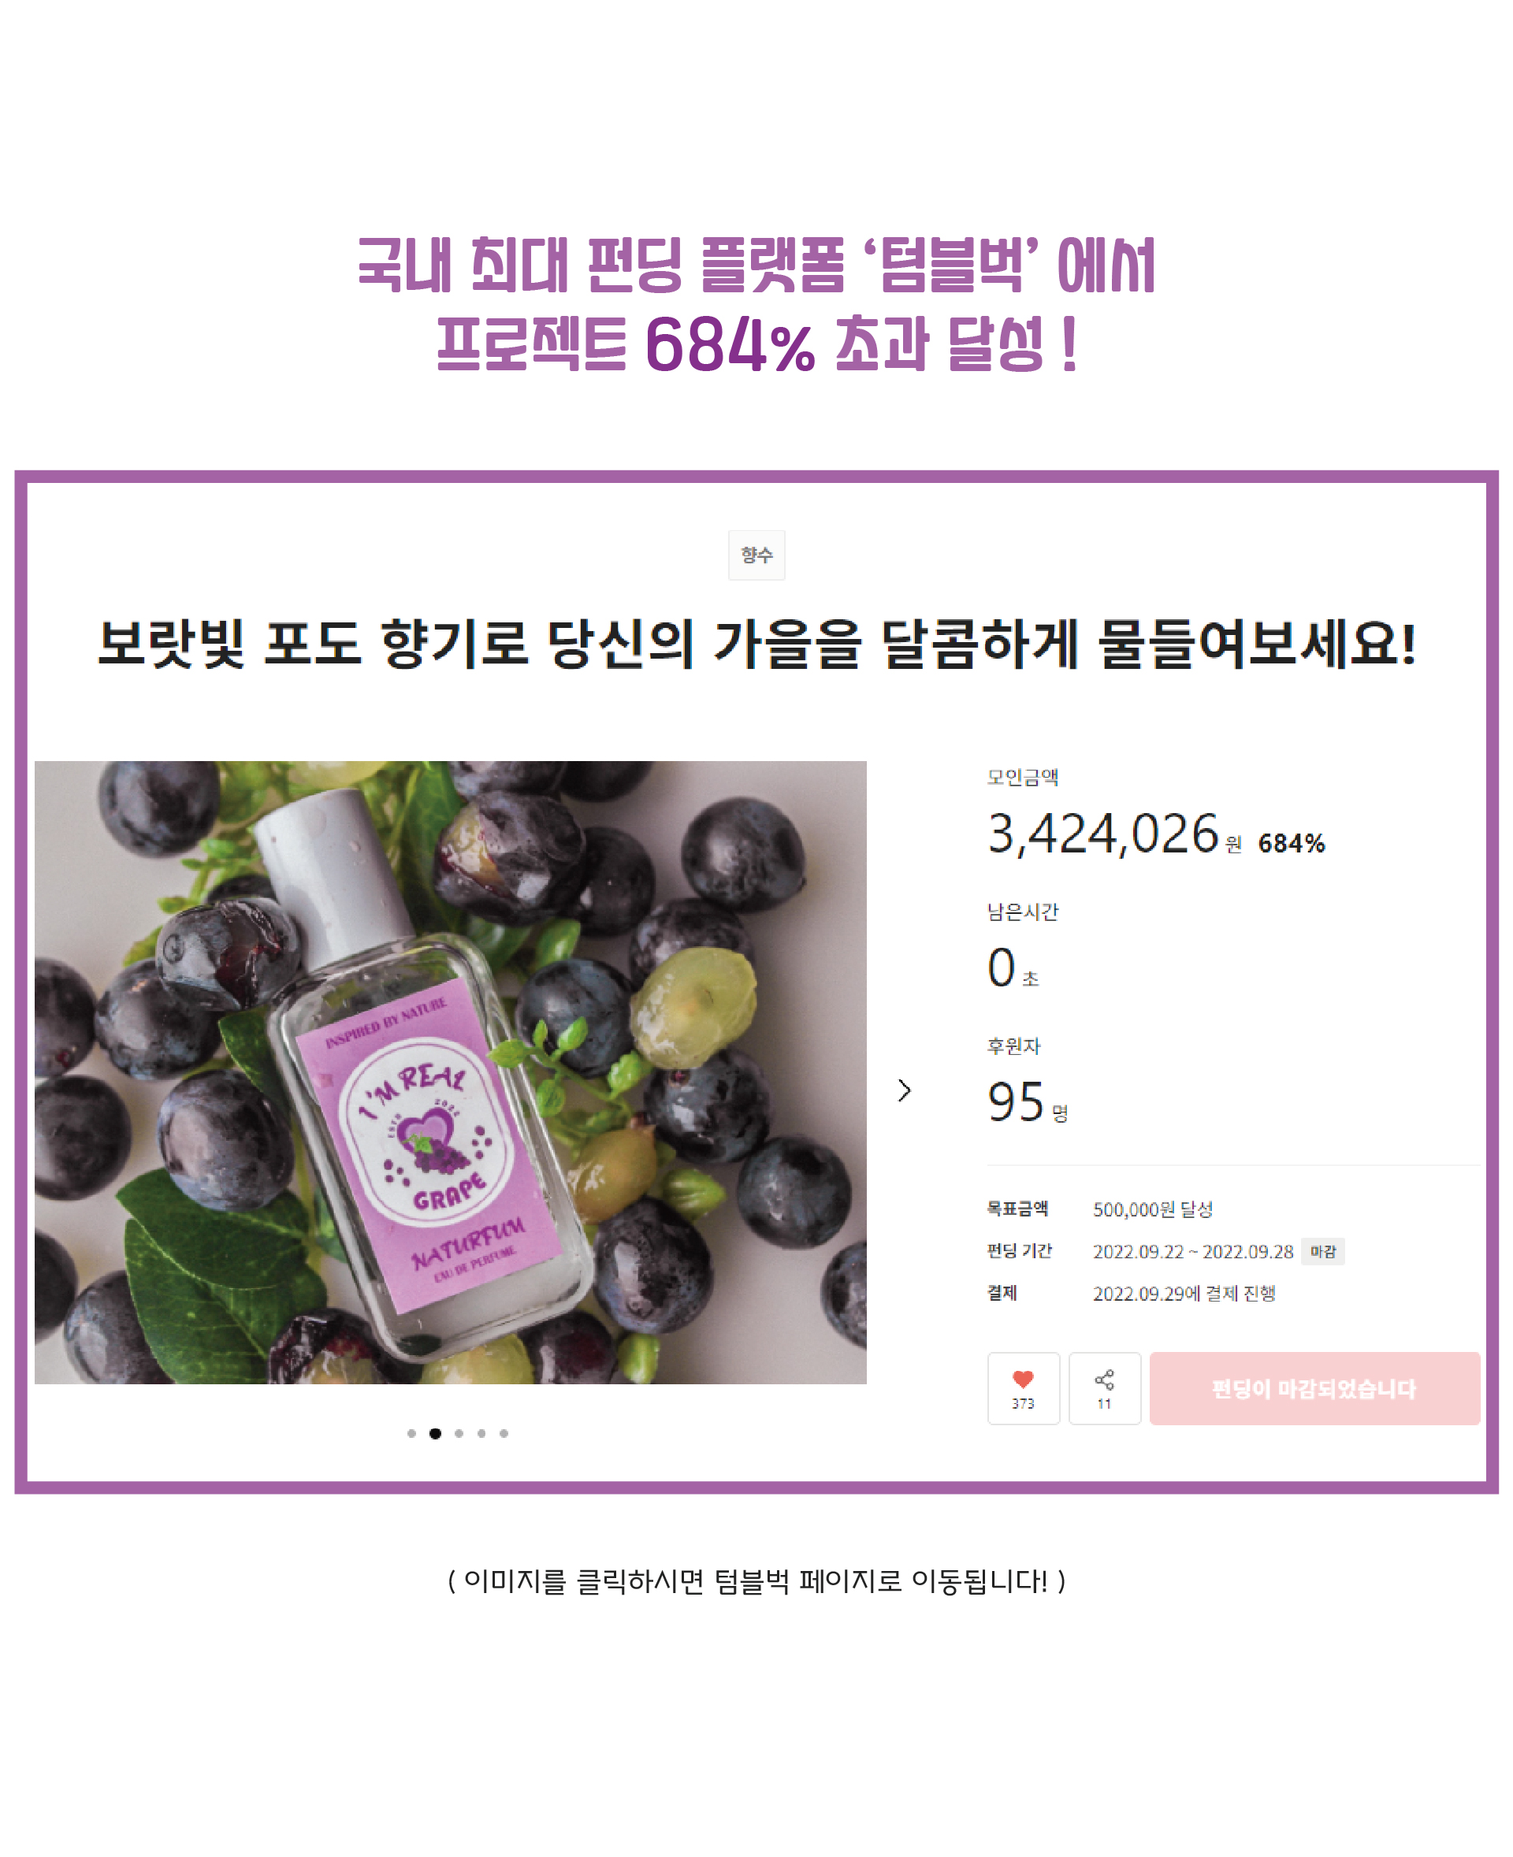Image resolution: width=1513 pixels, height=1857 pixels.
Task: Select the active second carousel dot
Action: click(x=435, y=1433)
